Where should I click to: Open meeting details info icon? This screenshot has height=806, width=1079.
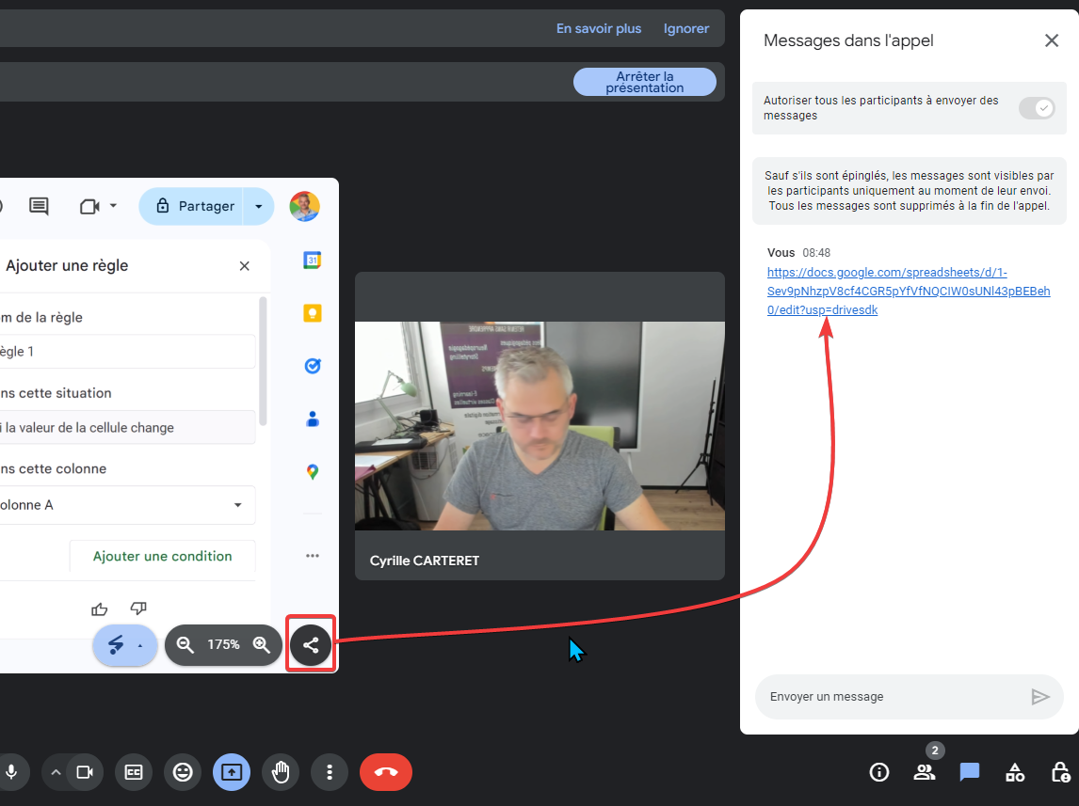(x=878, y=772)
